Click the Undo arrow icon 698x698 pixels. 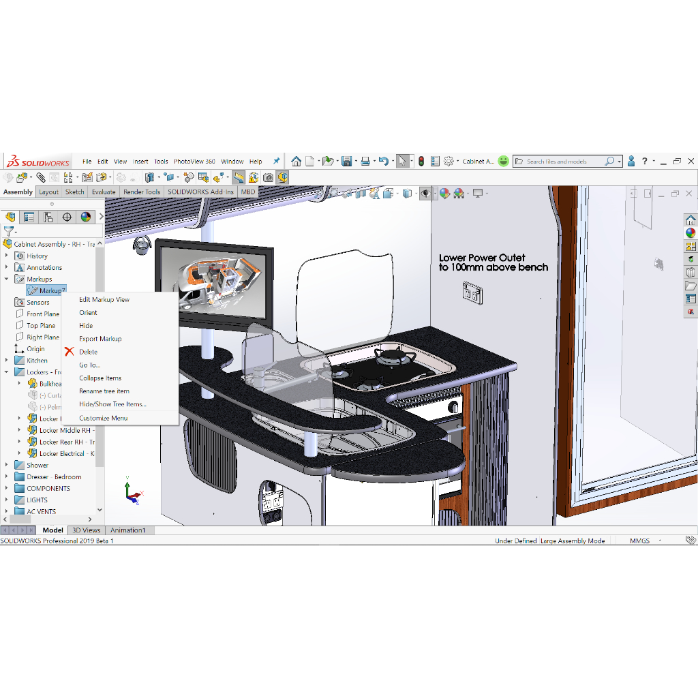click(384, 161)
